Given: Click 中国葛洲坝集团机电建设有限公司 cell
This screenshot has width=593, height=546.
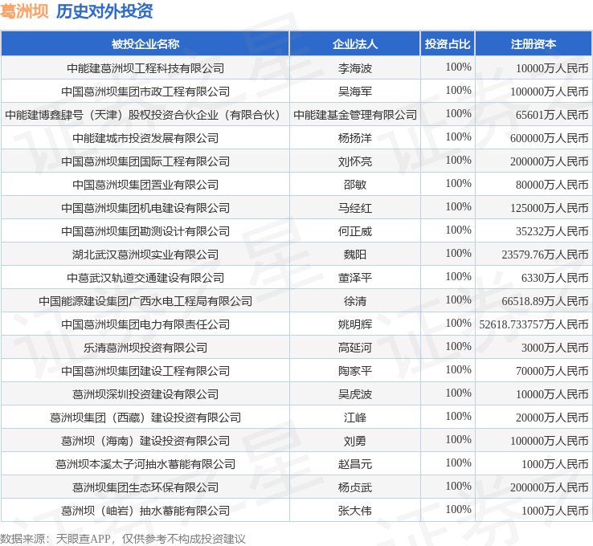Looking at the screenshot, I should pyautogui.click(x=145, y=208).
